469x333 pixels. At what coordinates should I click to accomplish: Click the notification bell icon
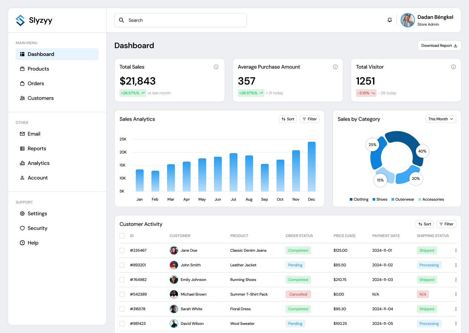tap(390, 20)
